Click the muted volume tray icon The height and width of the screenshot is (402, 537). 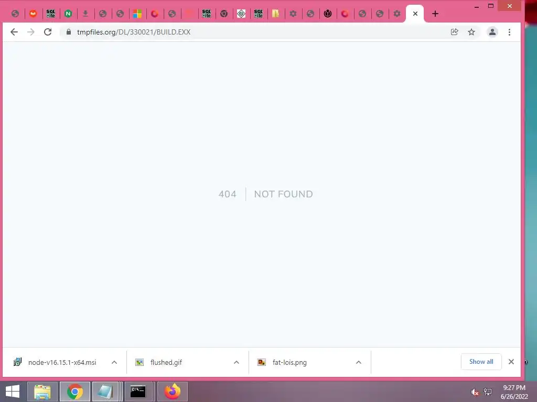click(x=475, y=392)
